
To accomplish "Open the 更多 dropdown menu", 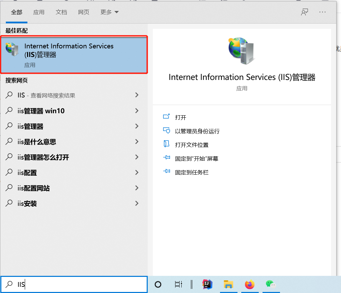I will coord(109,12).
